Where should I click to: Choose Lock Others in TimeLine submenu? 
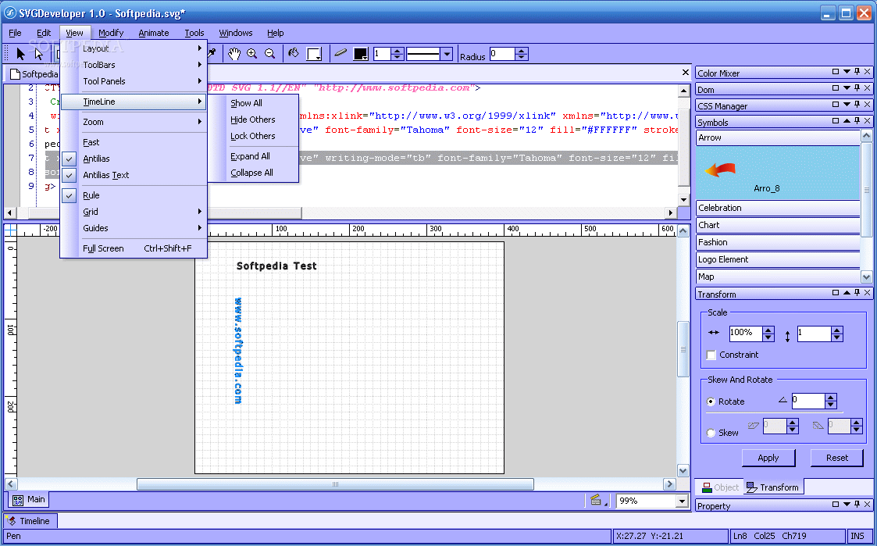pos(253,135)
